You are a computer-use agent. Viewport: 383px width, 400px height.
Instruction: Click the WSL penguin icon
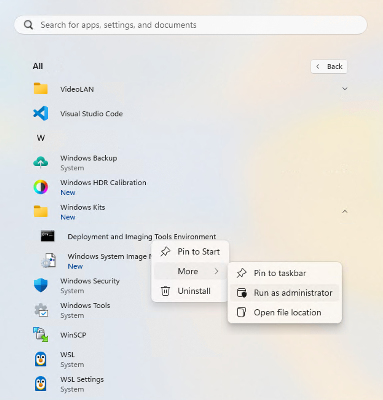40,358
